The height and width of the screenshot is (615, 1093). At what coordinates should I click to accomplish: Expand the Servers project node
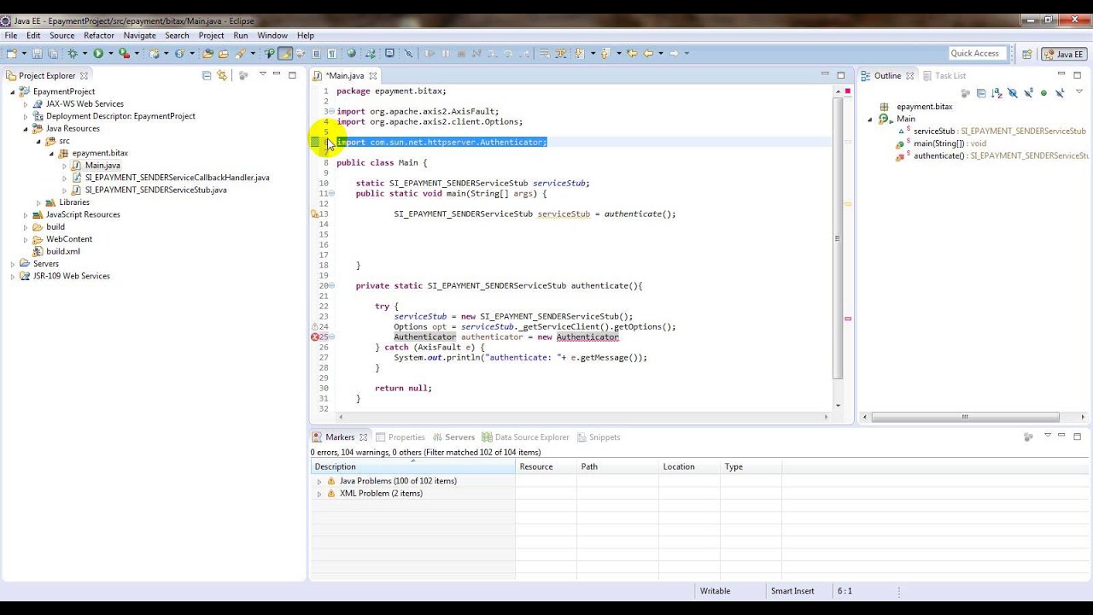pyautogui.click(x=13, y=264)
